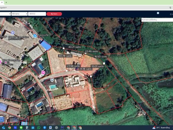Launch Photoshop from the taskbar
Image resolution: width=173 pixels, height=130 pixels.
point(62,128)
